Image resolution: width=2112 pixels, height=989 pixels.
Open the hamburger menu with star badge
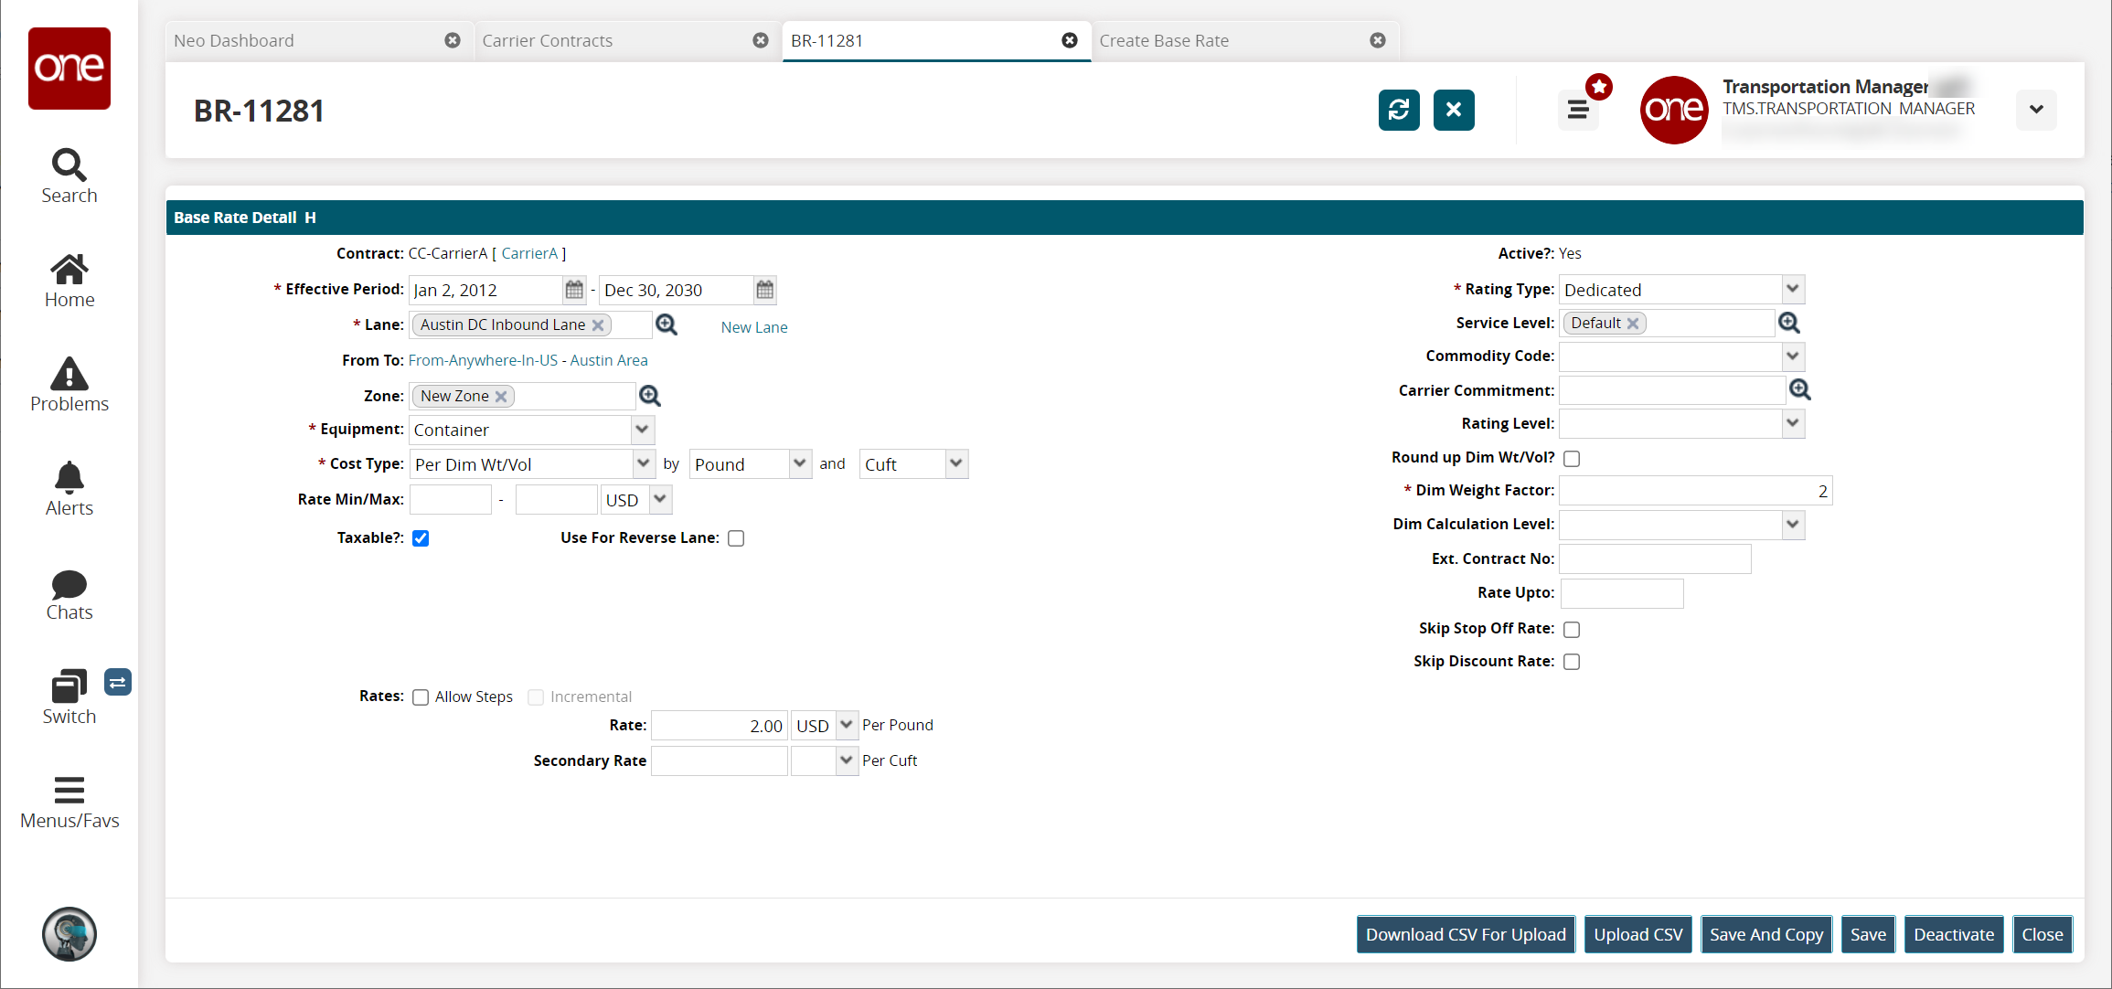click(x=1578, y=111)
